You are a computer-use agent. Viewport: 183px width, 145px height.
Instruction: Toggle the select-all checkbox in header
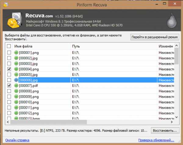(x=9, y=46)
